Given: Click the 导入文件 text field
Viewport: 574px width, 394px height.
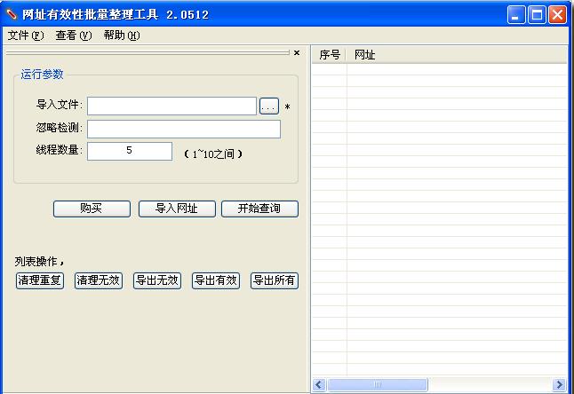Looking at the screenshot, I should click(171, 106).
